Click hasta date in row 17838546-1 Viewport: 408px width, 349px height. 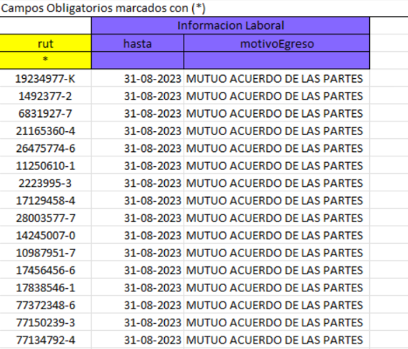(138, 288)
